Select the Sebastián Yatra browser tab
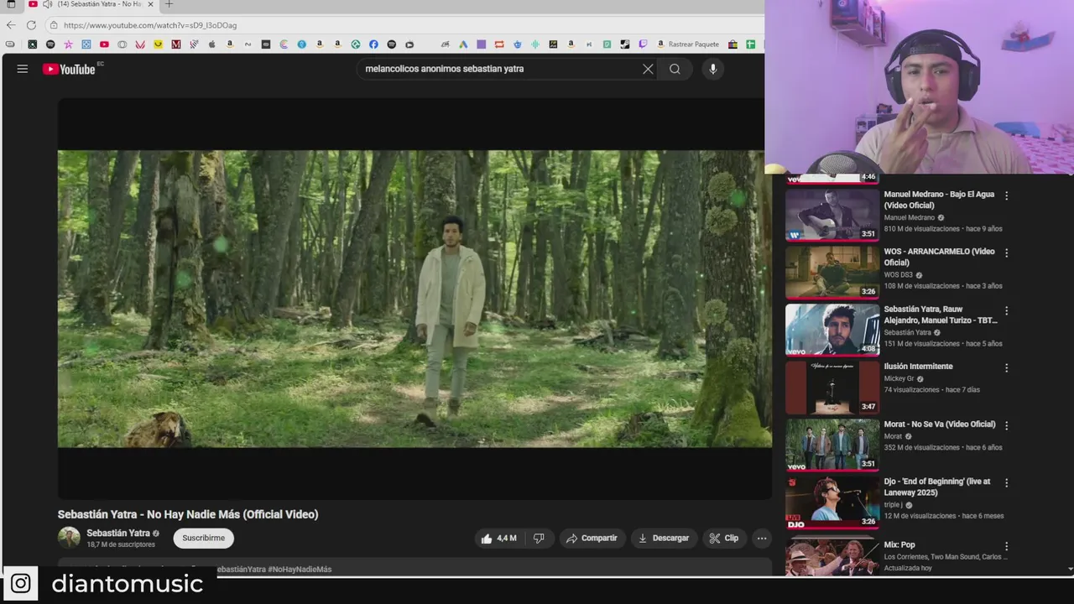The height and width of the screenshot is (604, 1074). point(92,4)
